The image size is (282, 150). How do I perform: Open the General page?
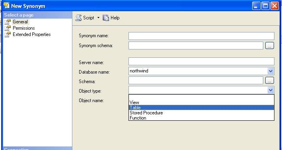click(20, 22)
